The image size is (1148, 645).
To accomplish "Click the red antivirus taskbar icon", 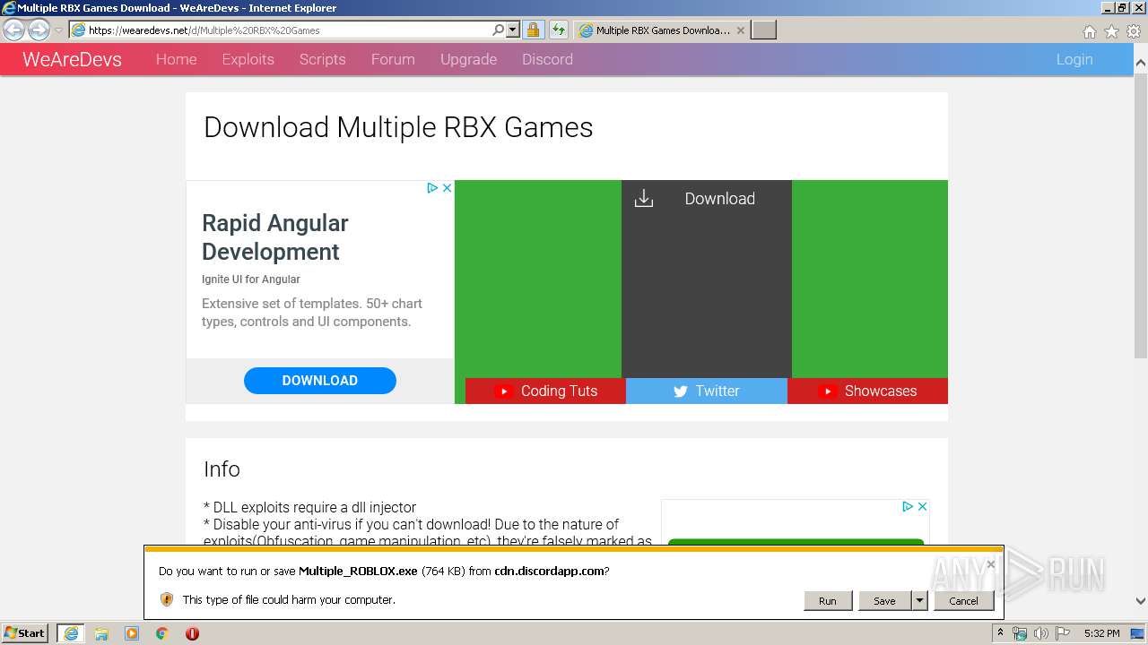I will 192,633.
